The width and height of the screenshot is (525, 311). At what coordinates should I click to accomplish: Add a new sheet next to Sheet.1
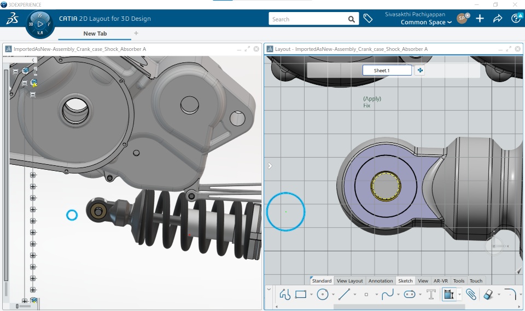point(419,70)
